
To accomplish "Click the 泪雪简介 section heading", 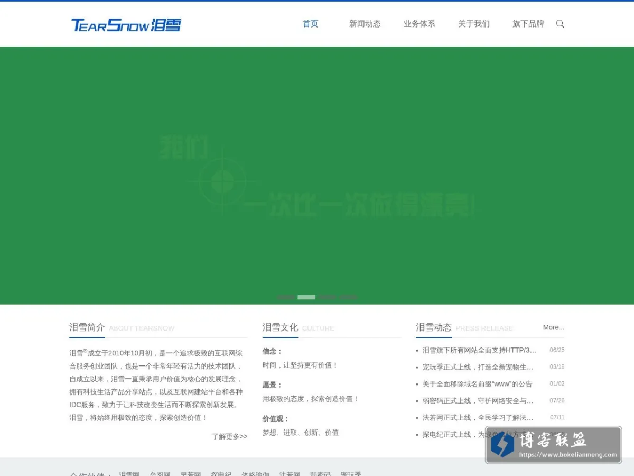I will tap(87, 327).
